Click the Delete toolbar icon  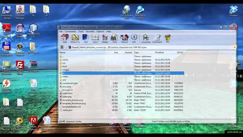click(x=105, y=39)
